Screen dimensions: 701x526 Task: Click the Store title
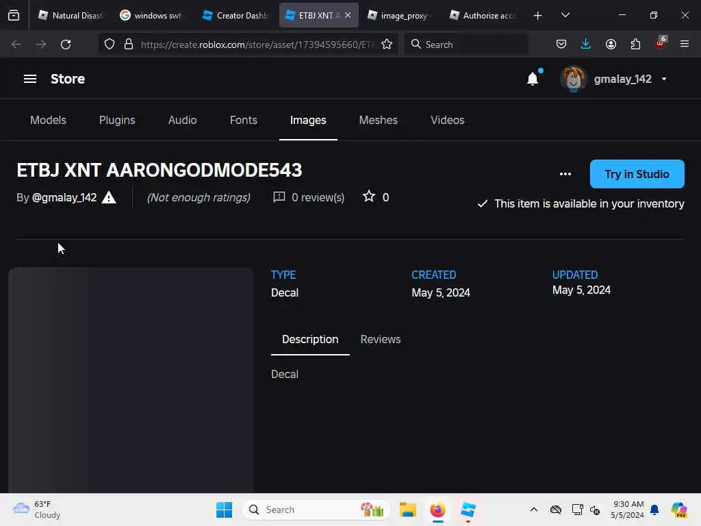coord(68,79)
